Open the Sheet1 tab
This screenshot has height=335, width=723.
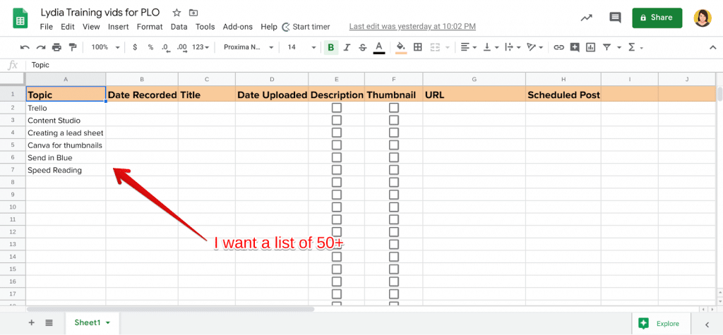92,322
